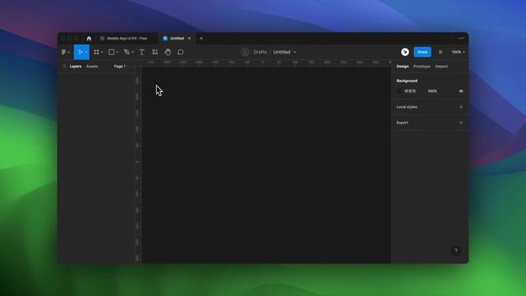526x296 pixels.
Task: Expand the main menu dropdown arrow
Action: point(69,53)
